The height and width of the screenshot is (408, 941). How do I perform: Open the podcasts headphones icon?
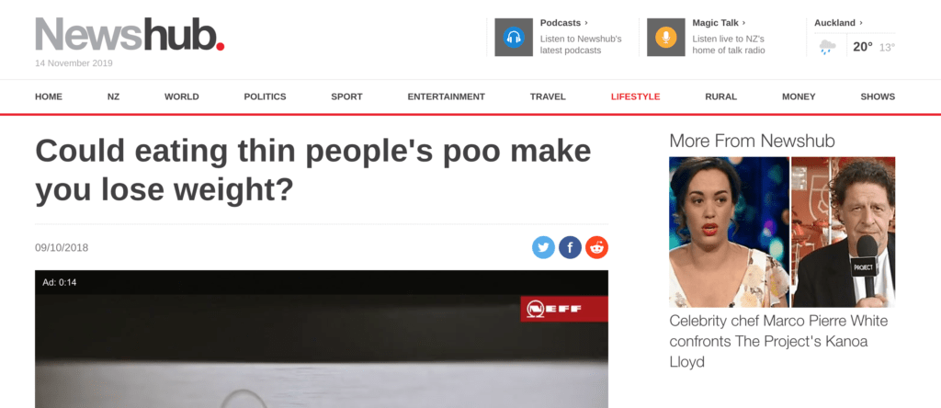[514, 37]
